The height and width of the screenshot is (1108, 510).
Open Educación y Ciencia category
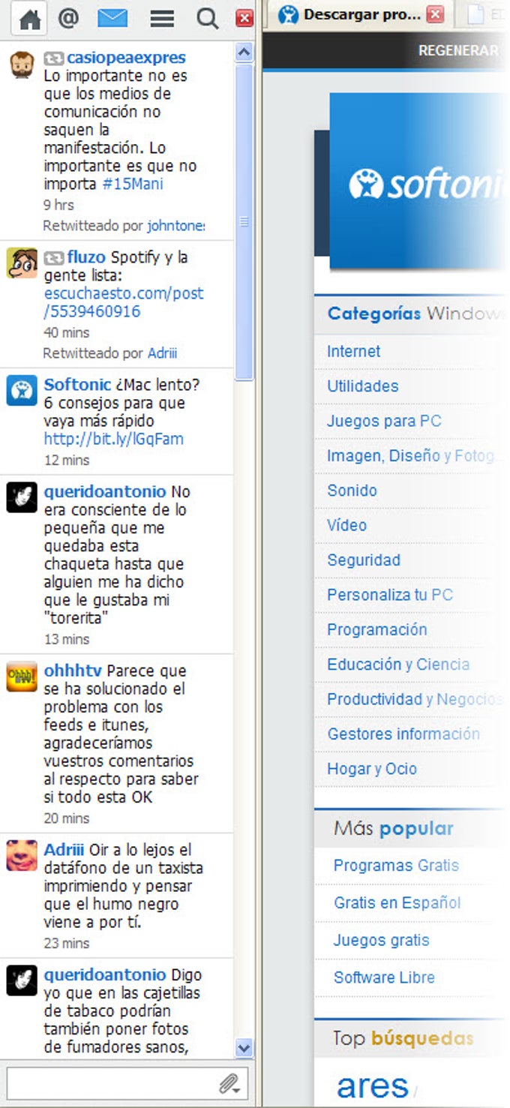398,664
